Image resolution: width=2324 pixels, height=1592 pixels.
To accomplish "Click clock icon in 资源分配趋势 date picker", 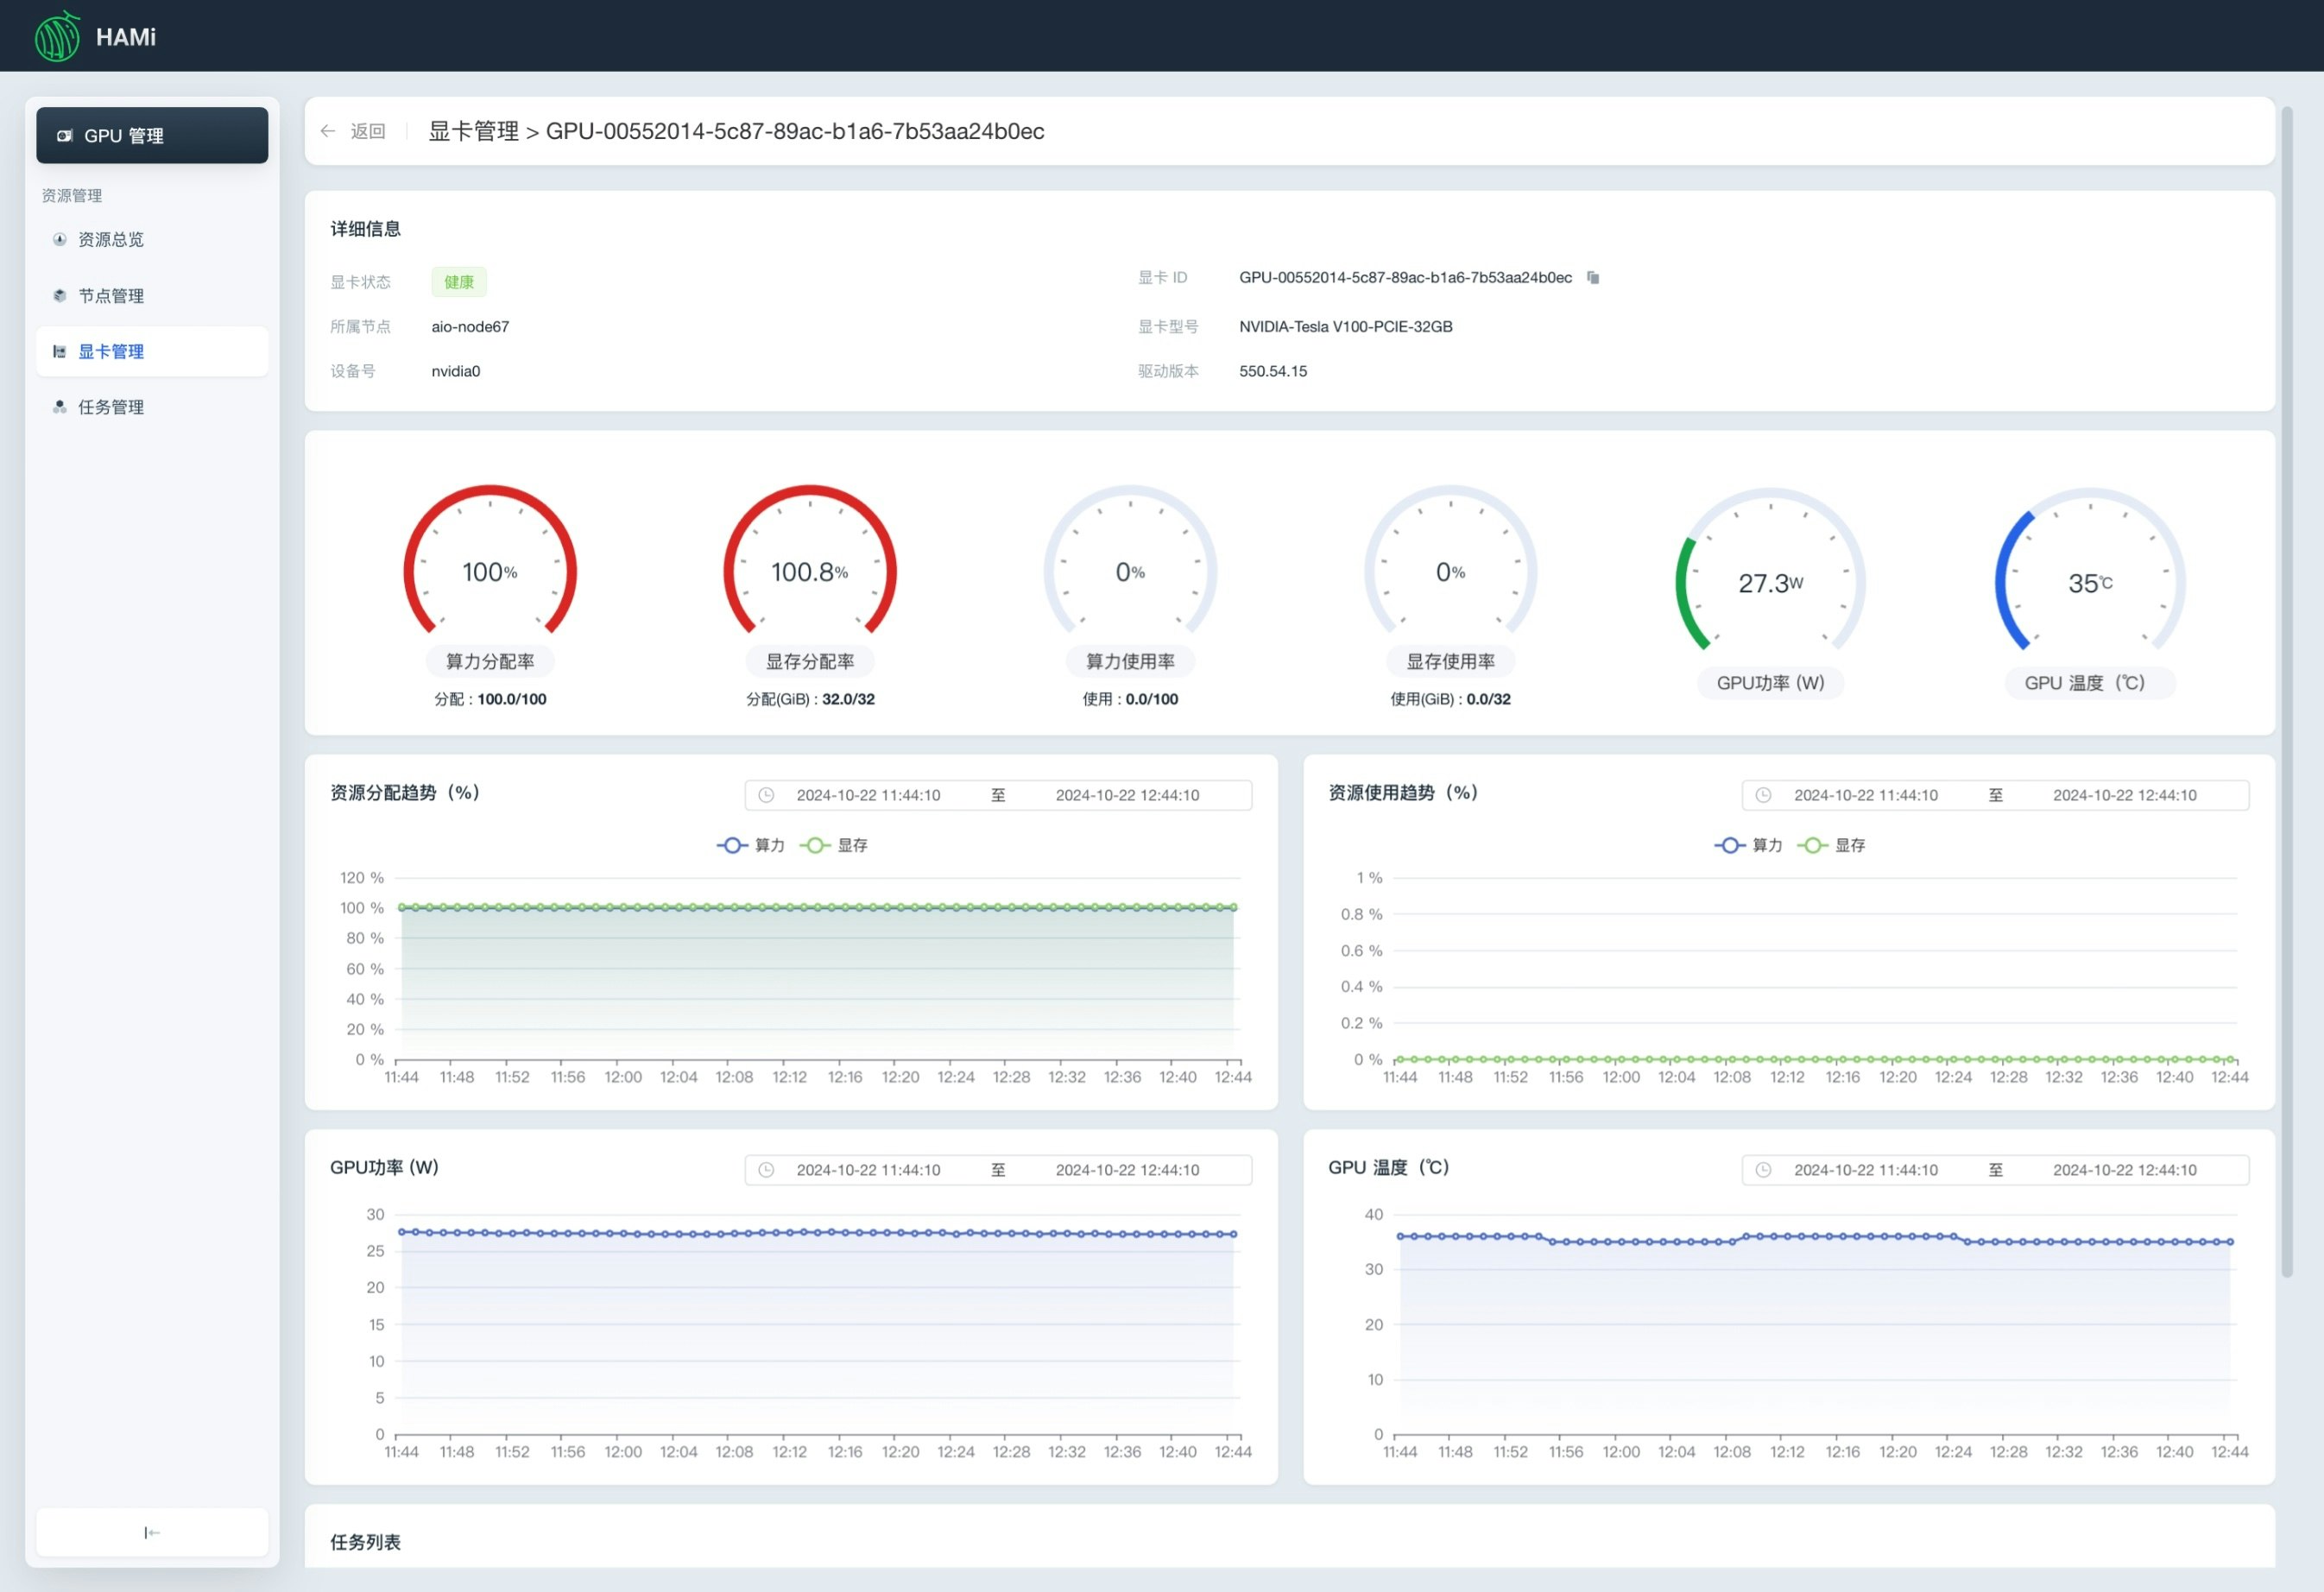I will point(766,795).
